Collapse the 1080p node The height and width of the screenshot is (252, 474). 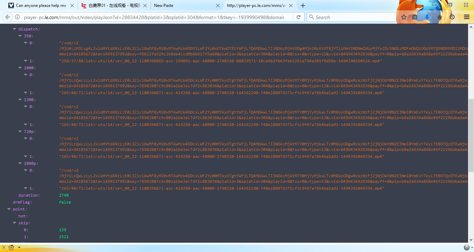point(20,163)
